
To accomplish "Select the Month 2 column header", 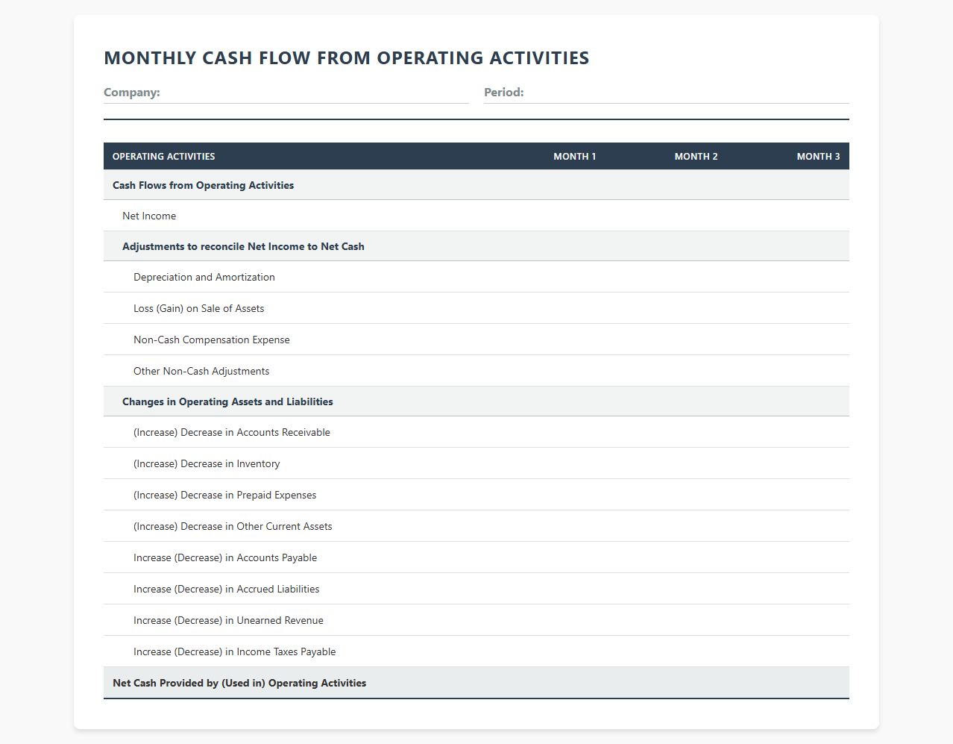I will [x=696, y=157].
